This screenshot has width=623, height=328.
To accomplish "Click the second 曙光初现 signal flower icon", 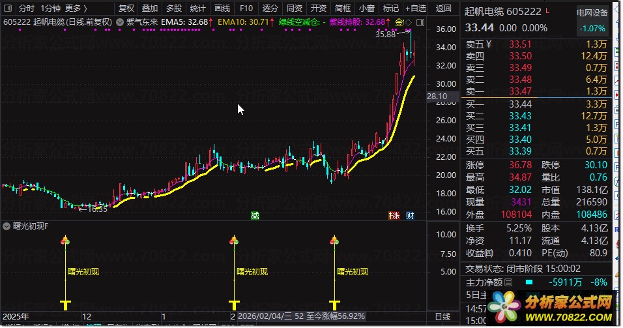I will tap(234, 240).
